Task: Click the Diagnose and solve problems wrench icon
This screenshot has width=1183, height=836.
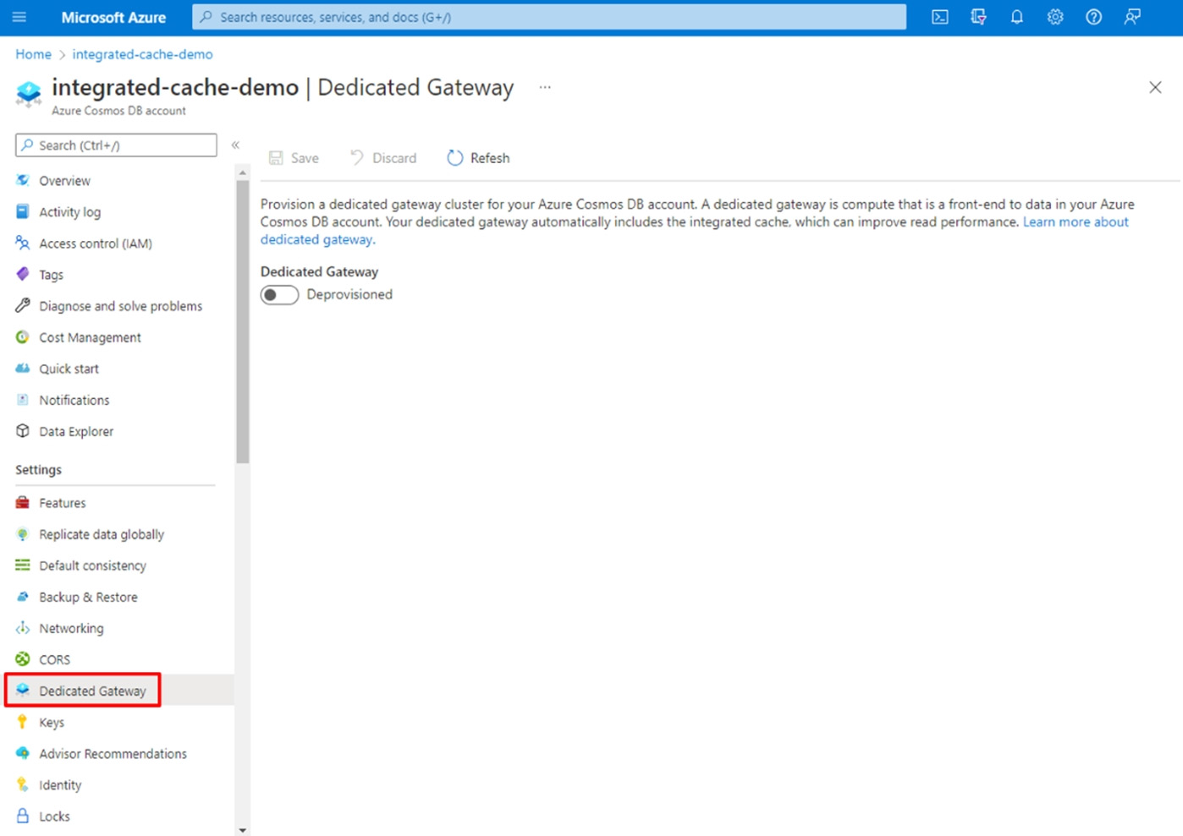Action: (x=23, y=305)
